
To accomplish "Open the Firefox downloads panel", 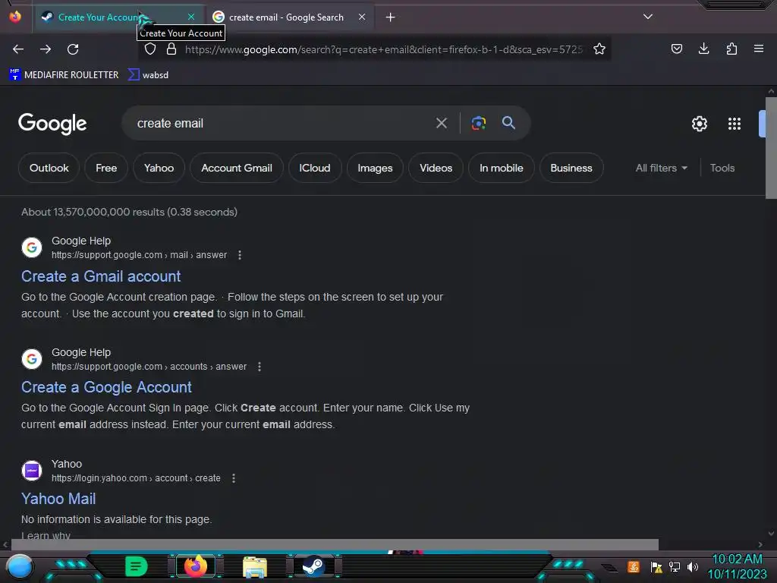I will pyautogui.click(x=703, y=49).
